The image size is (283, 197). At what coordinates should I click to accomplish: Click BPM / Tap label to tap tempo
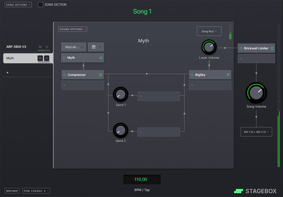pyautogui.click(x=142, y=190)
